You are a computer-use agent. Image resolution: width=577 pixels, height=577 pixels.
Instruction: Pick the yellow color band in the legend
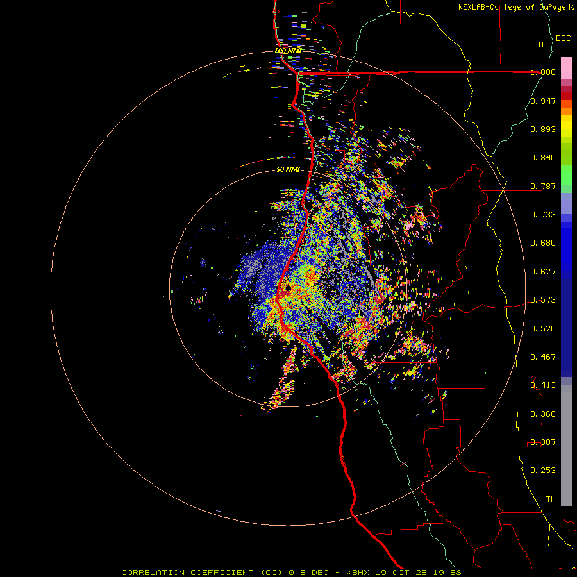point(566,126)
